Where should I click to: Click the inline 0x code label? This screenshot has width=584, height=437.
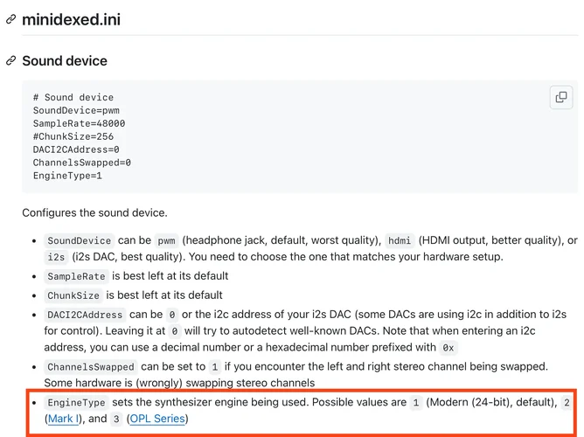448,348
